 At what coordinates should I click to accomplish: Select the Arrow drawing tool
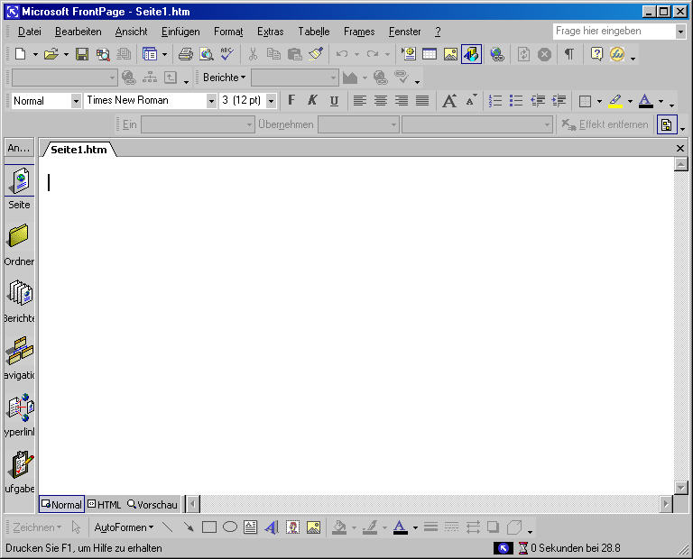click(189, 527)
